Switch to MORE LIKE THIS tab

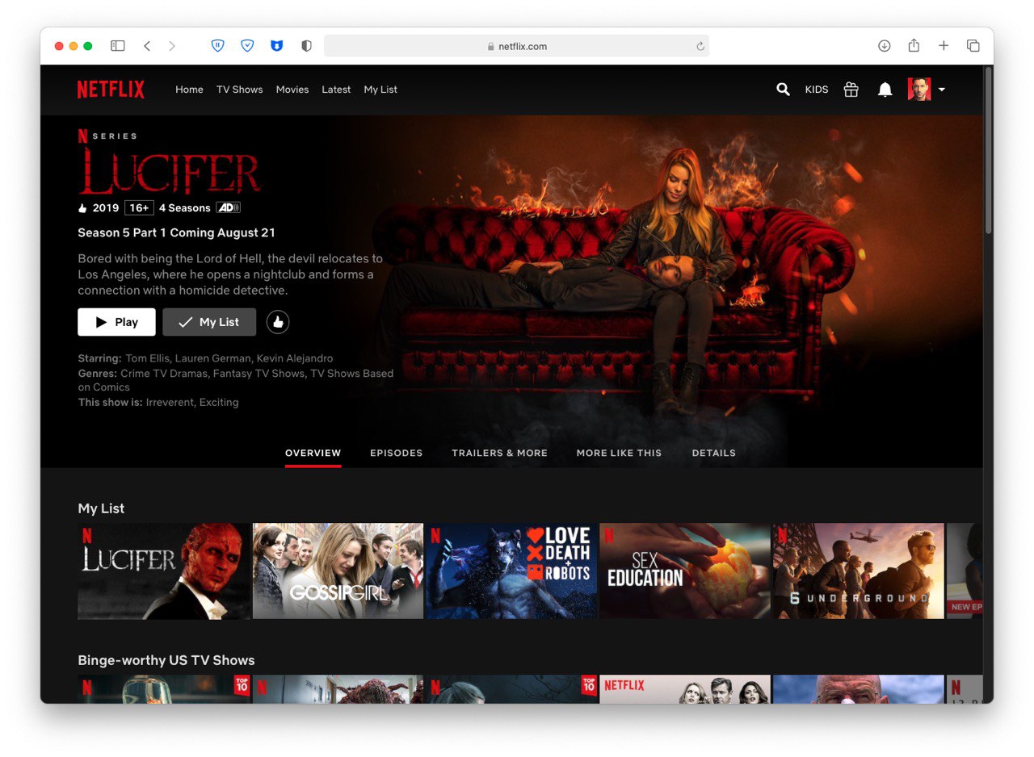pos(619,453)
